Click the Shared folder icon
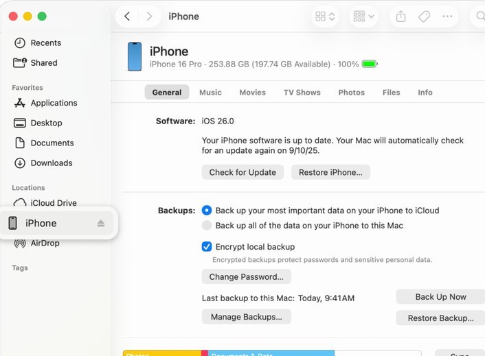 tap(20, 62)
